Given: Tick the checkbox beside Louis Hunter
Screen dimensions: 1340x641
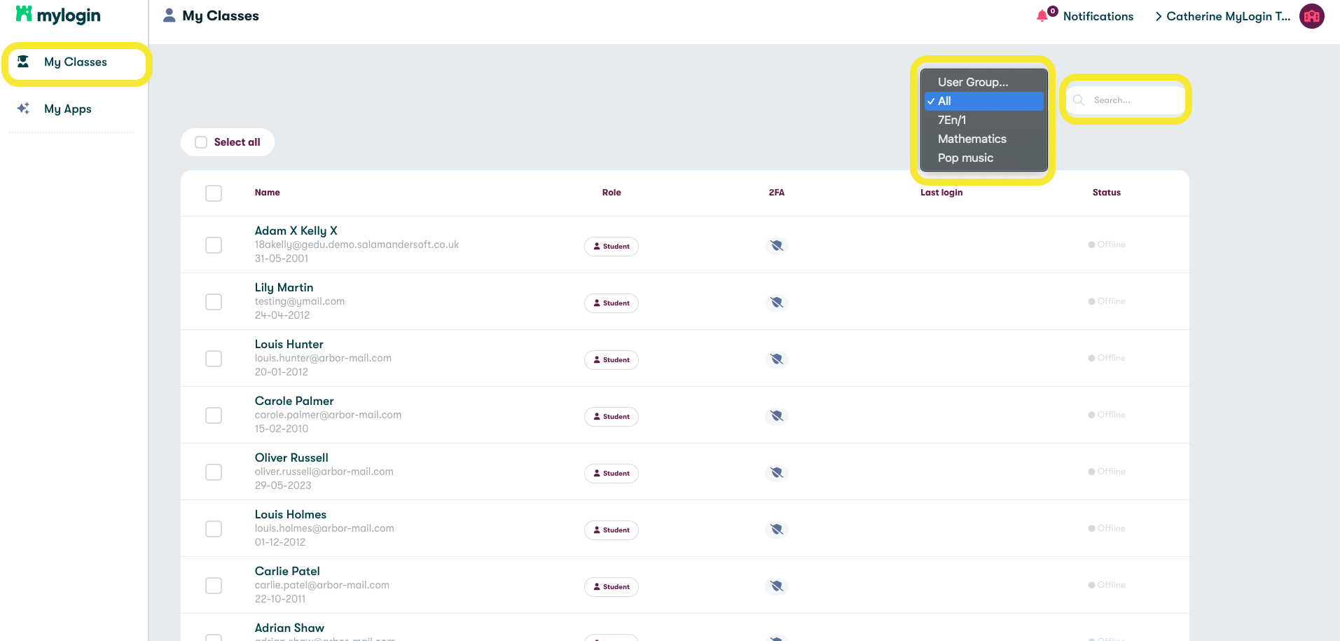Looking at the screenshot, I should coord(213,358).
